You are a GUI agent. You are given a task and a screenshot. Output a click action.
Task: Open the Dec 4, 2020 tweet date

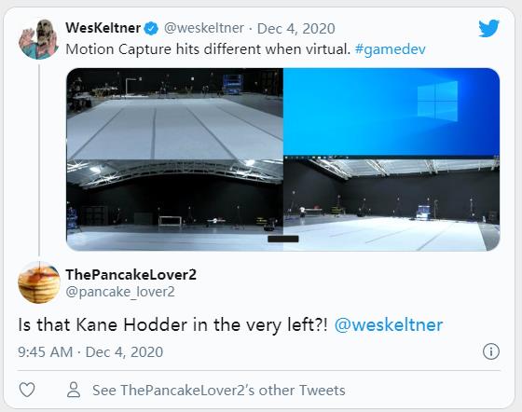point(296,29)
